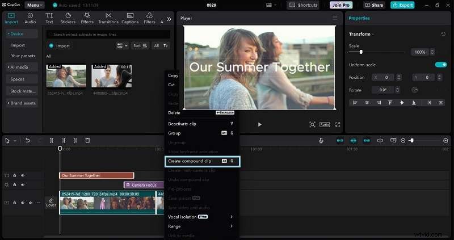Screen dimensions: 454x240
Task: Click the player focus capture icon
Action: tap(312, 124)
